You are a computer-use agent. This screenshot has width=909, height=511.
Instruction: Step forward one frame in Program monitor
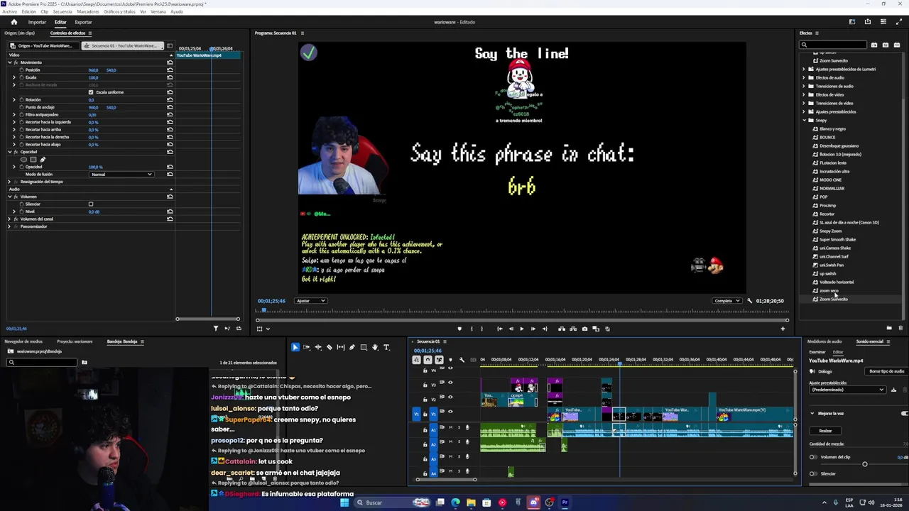tap(533, 329)
